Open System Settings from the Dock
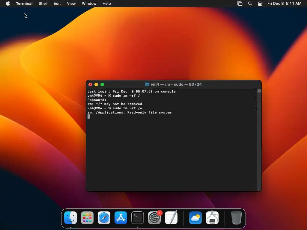Image resolution: width=307 pixels, height=230 pixels. 154,218
